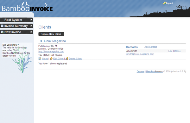Click the Clients page heading

pyautogui.click(x=45, y=27)
